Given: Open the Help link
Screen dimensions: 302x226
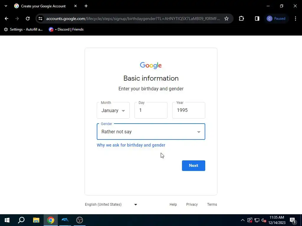Looking at the screenshot, I should [173, 205].
